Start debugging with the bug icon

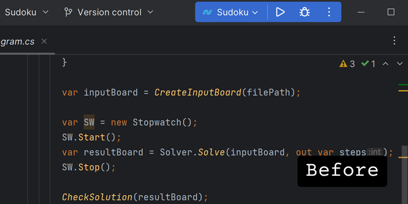(x=304, y=12)
